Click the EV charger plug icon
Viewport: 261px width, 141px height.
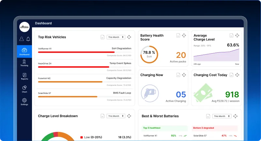150,93
